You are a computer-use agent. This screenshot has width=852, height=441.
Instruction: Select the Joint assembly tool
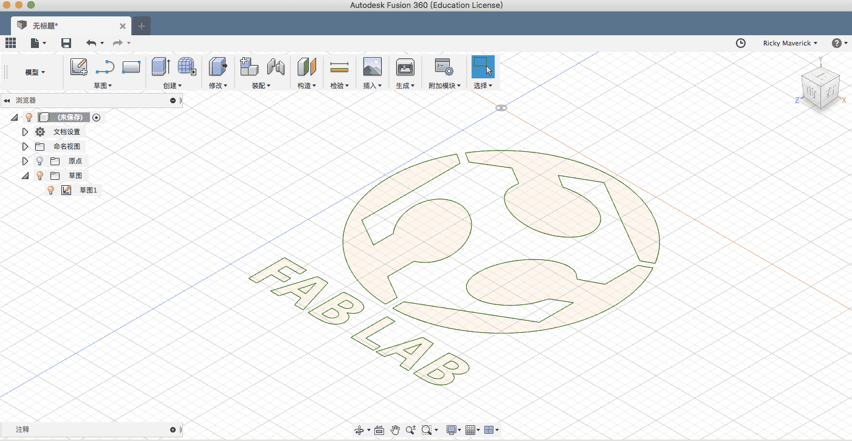point(276,67)
